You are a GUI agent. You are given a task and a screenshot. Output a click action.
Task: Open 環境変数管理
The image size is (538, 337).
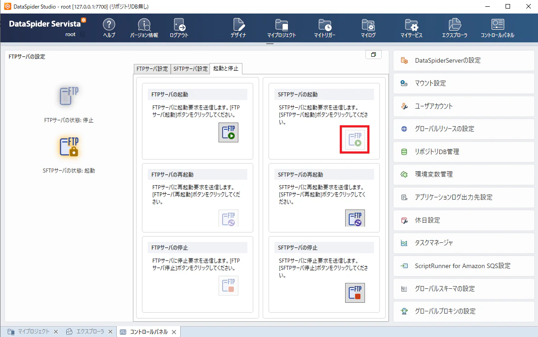point(464,174)
